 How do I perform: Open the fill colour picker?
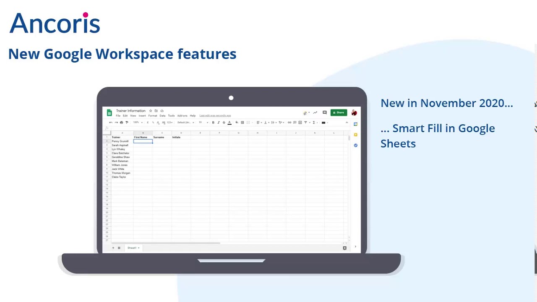point(237,122)
